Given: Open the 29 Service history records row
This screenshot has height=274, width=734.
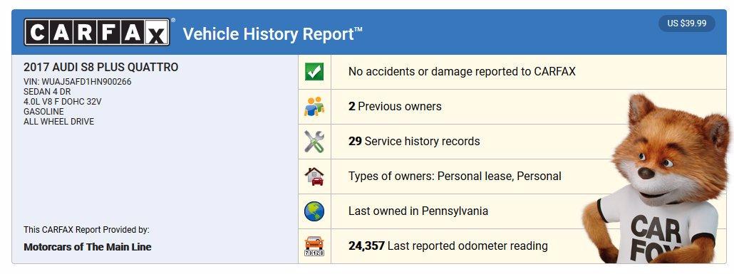Looking at the screenshot, I should 512,141.
